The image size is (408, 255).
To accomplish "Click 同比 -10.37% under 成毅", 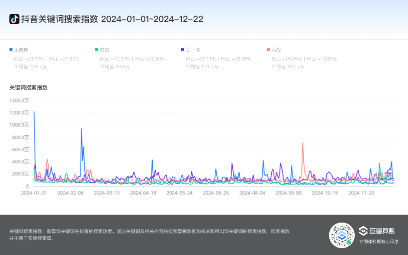I will click(x=115, y=59).
